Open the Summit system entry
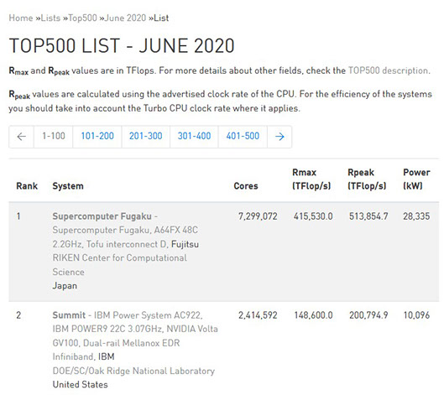Image resolution: width=444 pixels, height=395 pixels. point(69,315)
